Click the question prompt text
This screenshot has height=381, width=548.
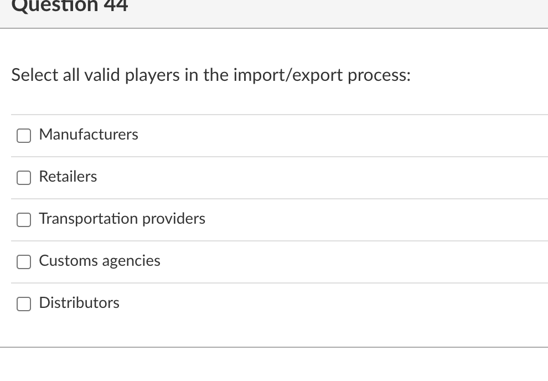tap(211, 75)
